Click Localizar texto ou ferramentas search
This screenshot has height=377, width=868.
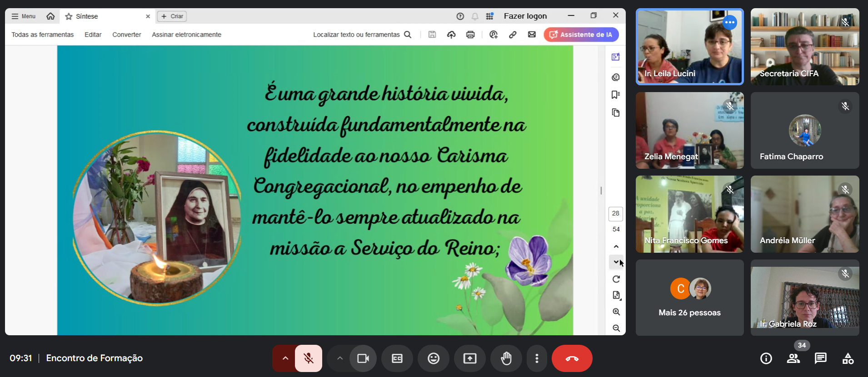coord(362,34)
